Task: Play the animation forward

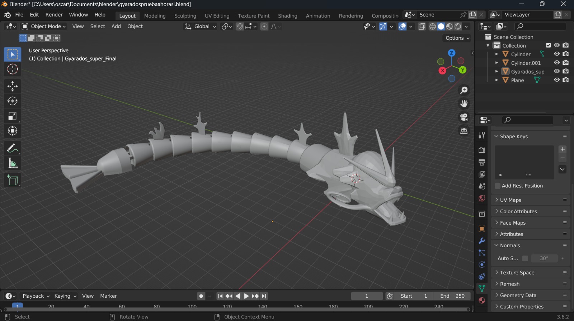Action: tap(246, 296)
